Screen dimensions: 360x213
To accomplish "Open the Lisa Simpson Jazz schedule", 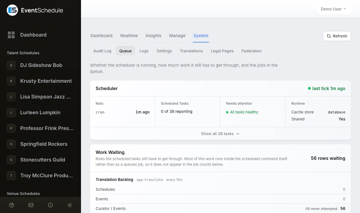I will pyautogui.click(x=46, y=97).
